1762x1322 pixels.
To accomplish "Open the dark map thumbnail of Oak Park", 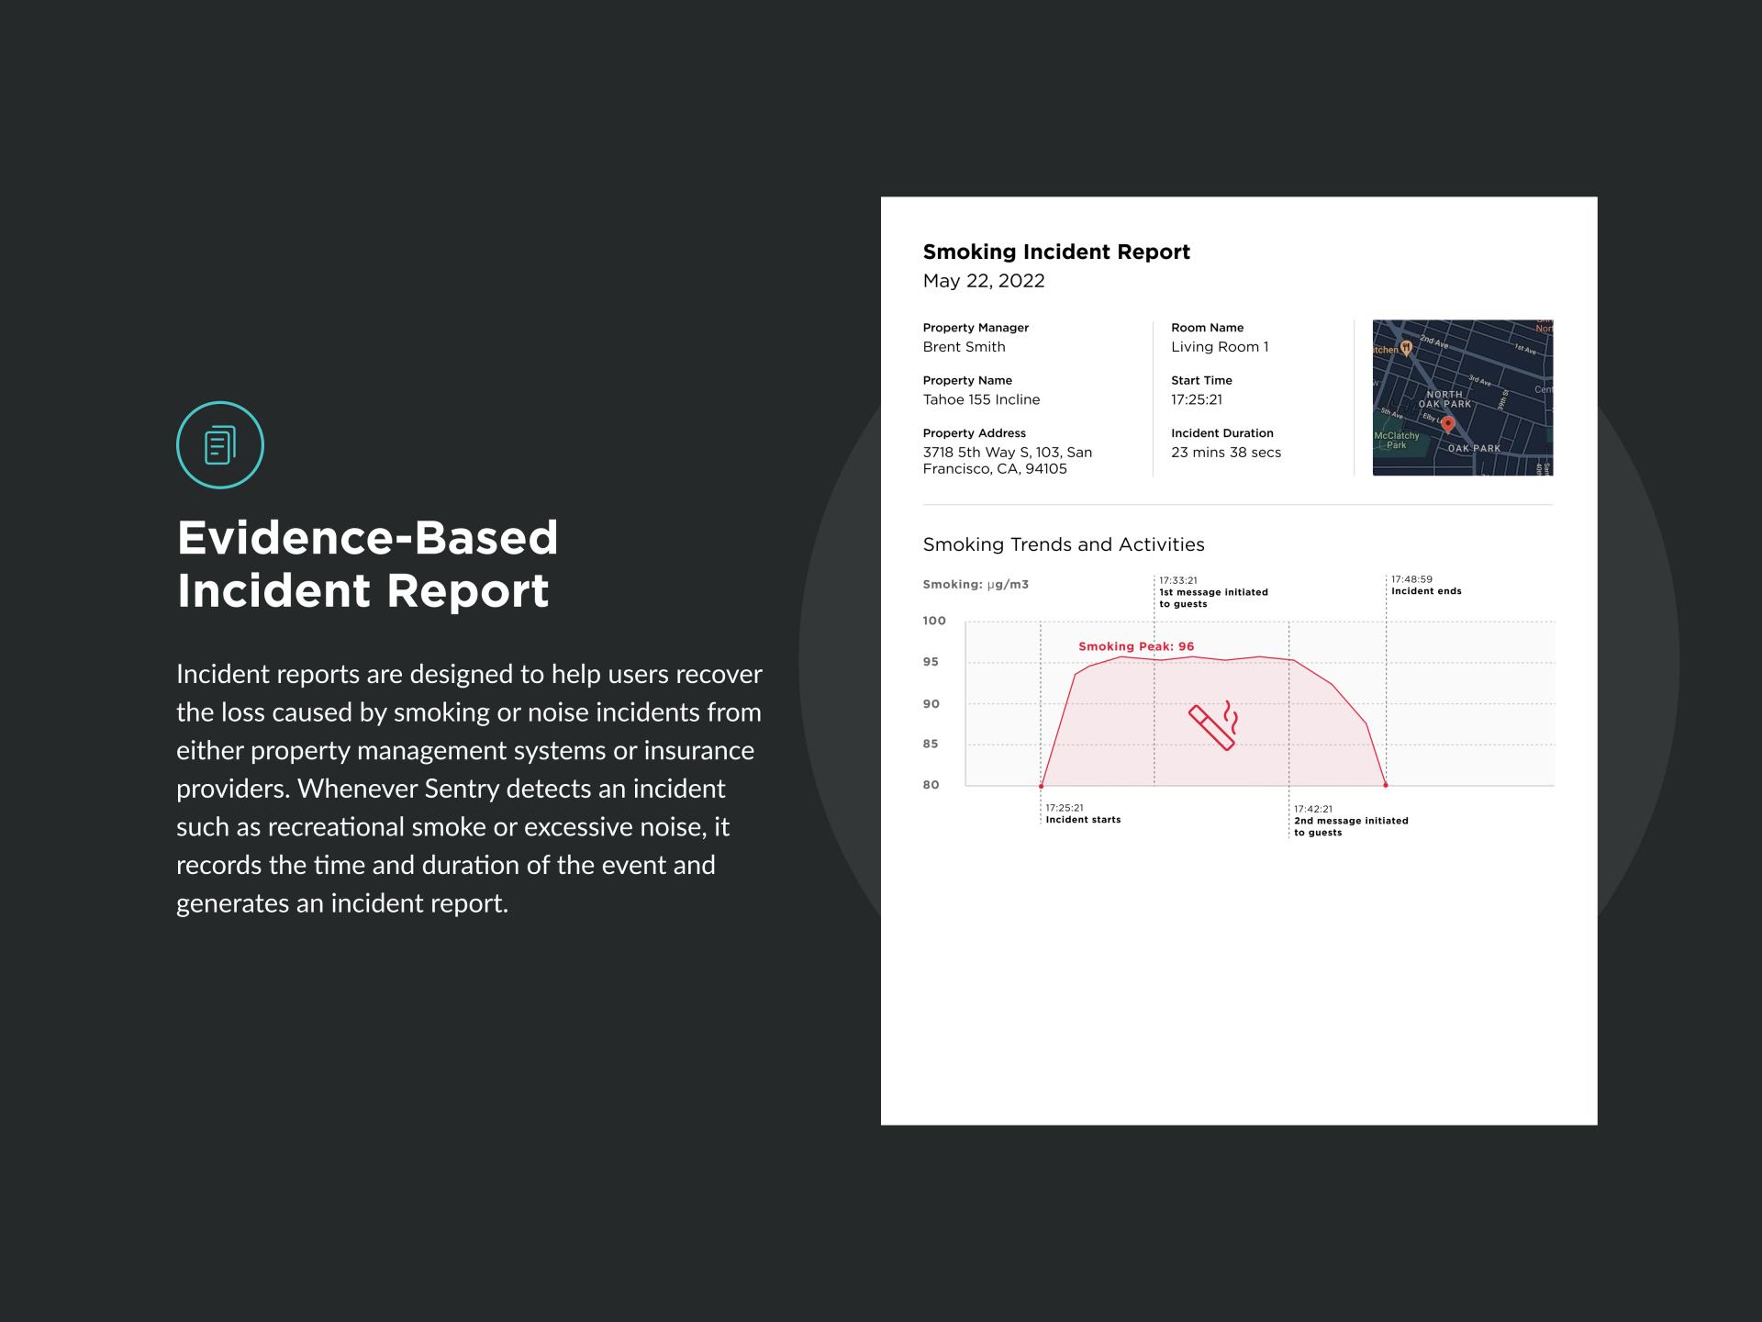I will point(1462,398).
